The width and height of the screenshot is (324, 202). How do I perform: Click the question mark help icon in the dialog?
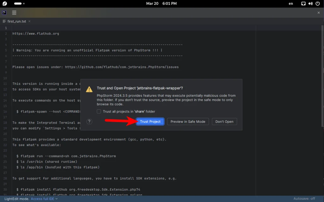click(89, 121)
